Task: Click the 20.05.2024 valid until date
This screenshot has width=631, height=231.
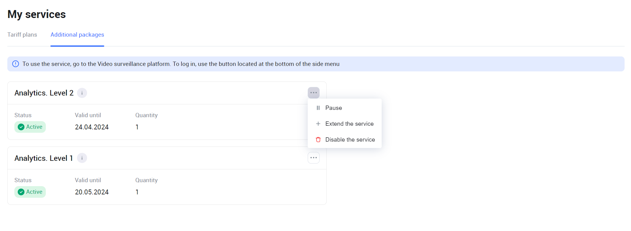Action: point(92,192)
